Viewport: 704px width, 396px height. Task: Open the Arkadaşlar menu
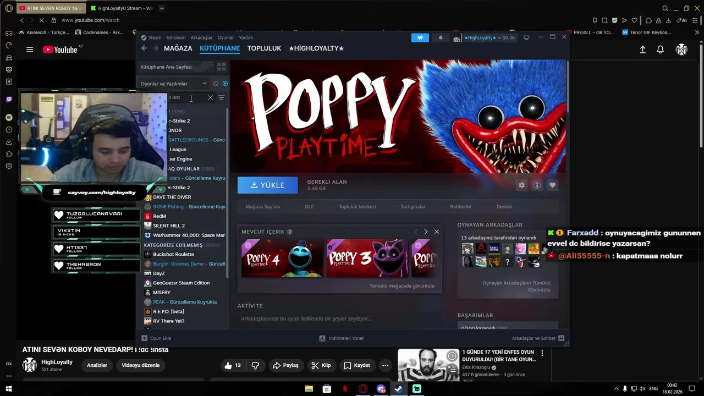201,37
